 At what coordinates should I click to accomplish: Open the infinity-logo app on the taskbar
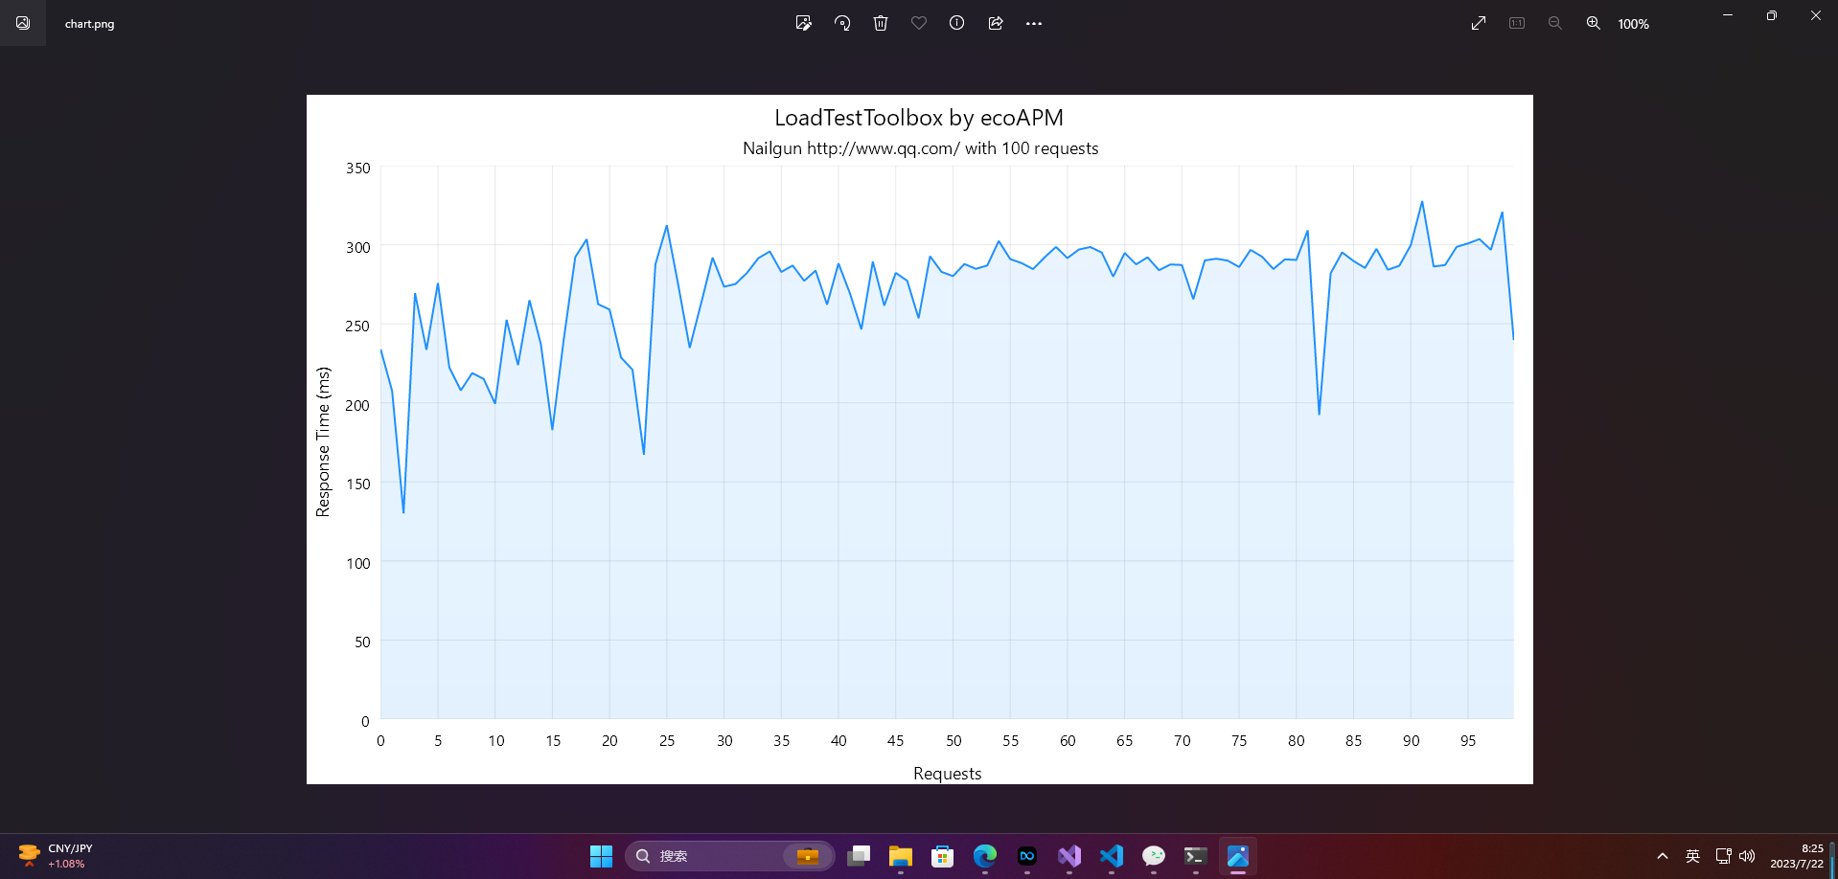[x=1027, y=856]
